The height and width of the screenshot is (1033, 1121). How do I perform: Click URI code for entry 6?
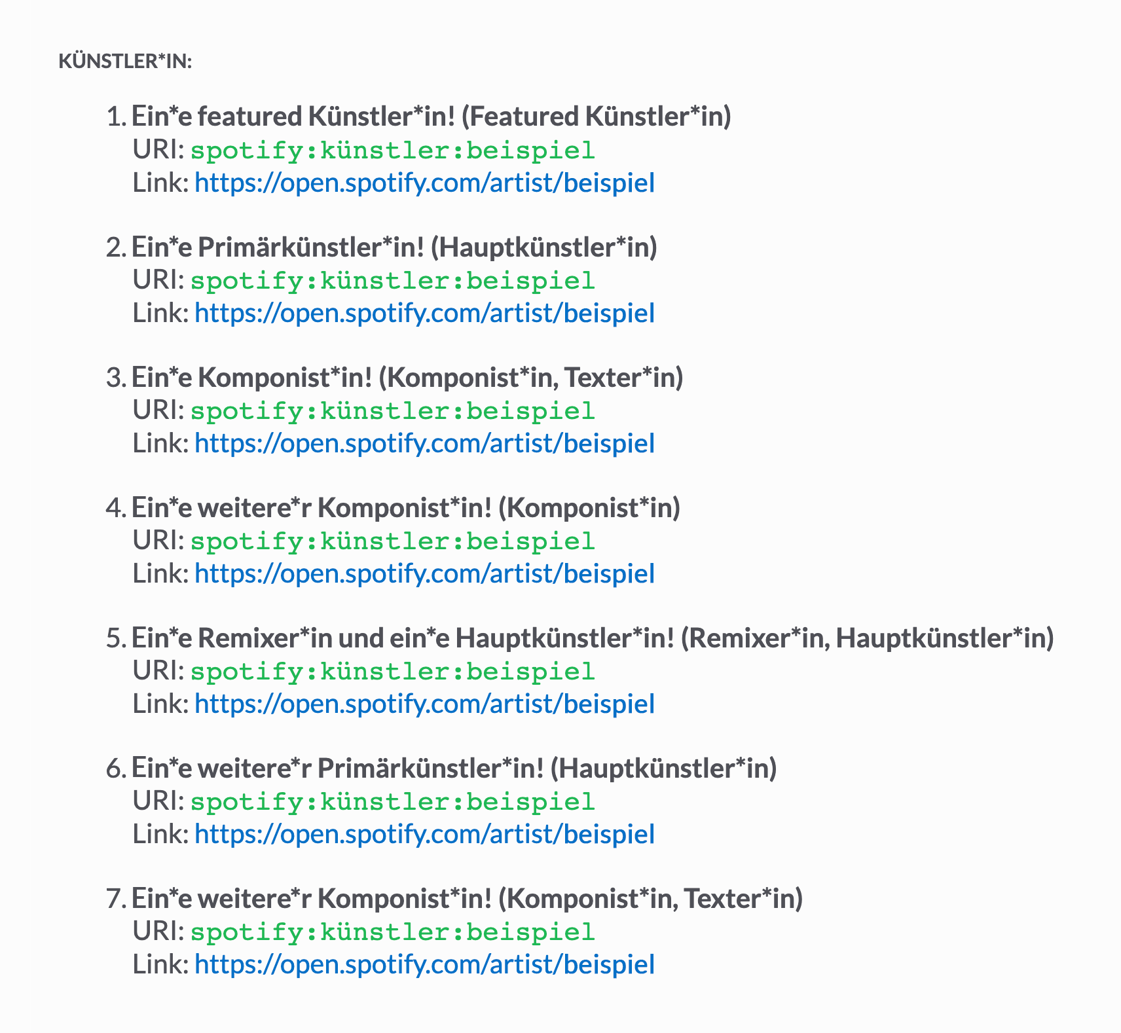click(393, 802)
